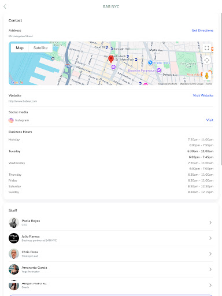
Task: Click Julio Ramos profile avatar
Action: tap(14, 238)
